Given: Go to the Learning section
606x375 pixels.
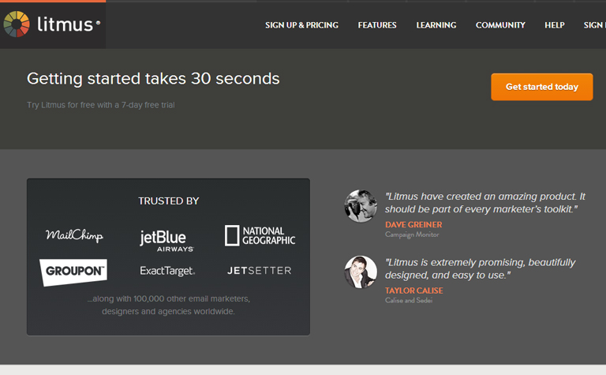Looking at the screenshot, I should 436,25.
